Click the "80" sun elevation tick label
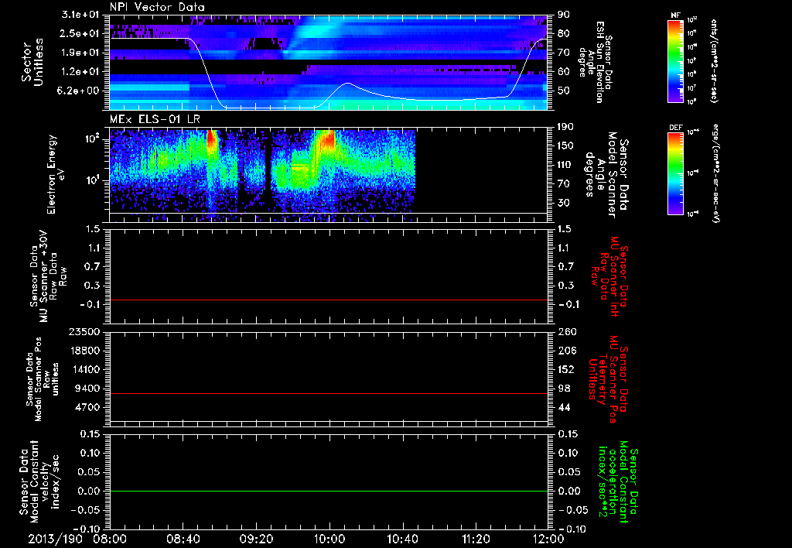Image resolution: width=792 pixels, height=548 pixels. click(x=563, y=33)
